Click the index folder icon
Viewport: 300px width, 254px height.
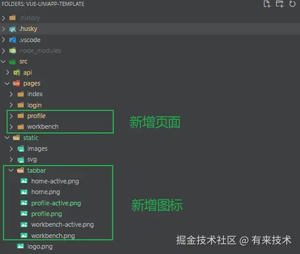(x=21, y=94)
